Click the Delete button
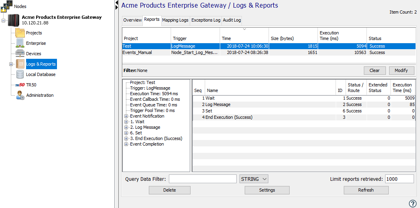The height and width of the screenshot is (208, 420). [x=170, y=190]
